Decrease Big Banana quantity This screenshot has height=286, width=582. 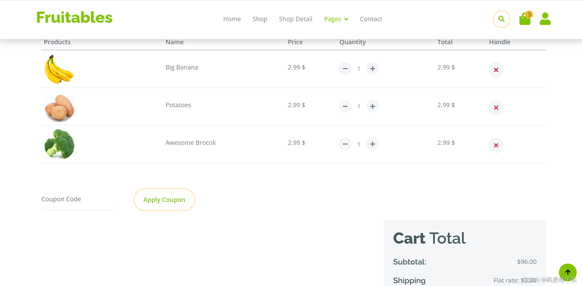pyautogui.click(x=345, y=69)
